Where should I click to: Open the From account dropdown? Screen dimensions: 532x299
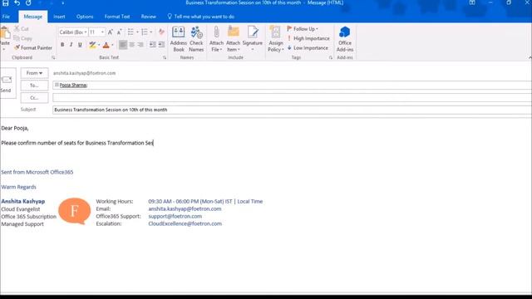(34, 73)
